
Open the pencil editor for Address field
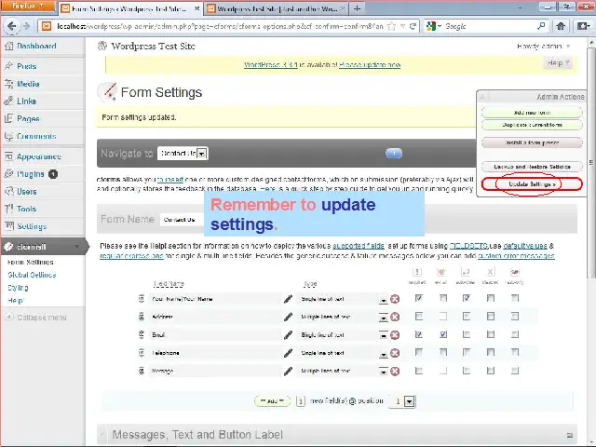click(288, 317)
